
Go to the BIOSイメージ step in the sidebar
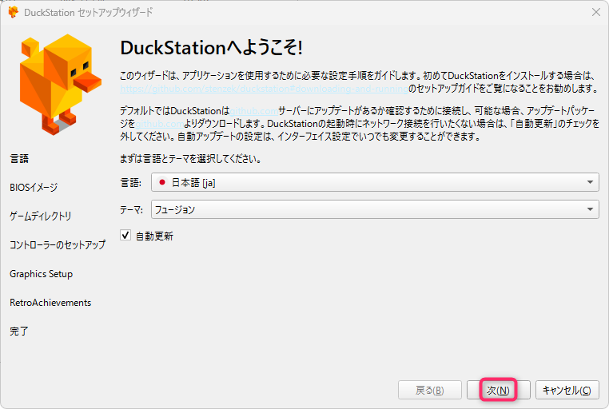tap(34, 187)
